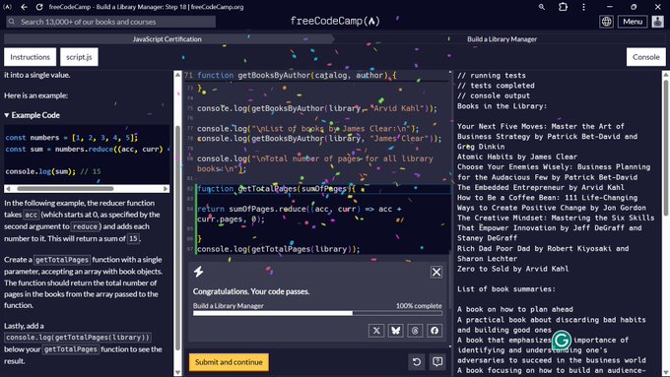Click the Grammarly floating icon
Screen dimensions: 670x377
562,341
